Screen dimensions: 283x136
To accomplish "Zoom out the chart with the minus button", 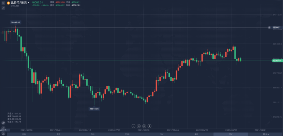I will pyautogui.click(x=134, y=126).
